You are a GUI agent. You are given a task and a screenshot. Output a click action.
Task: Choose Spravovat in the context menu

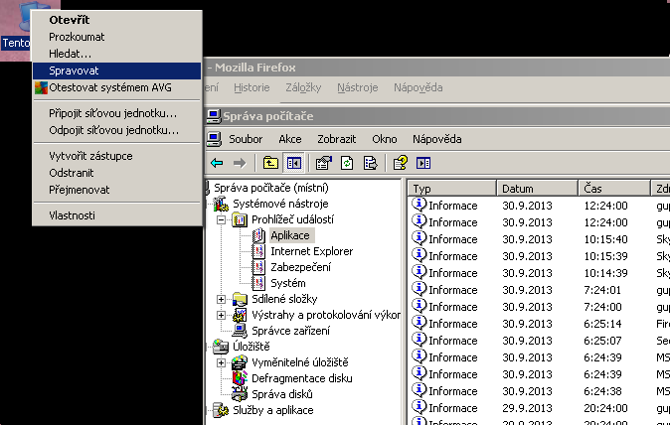pos(74,71)
